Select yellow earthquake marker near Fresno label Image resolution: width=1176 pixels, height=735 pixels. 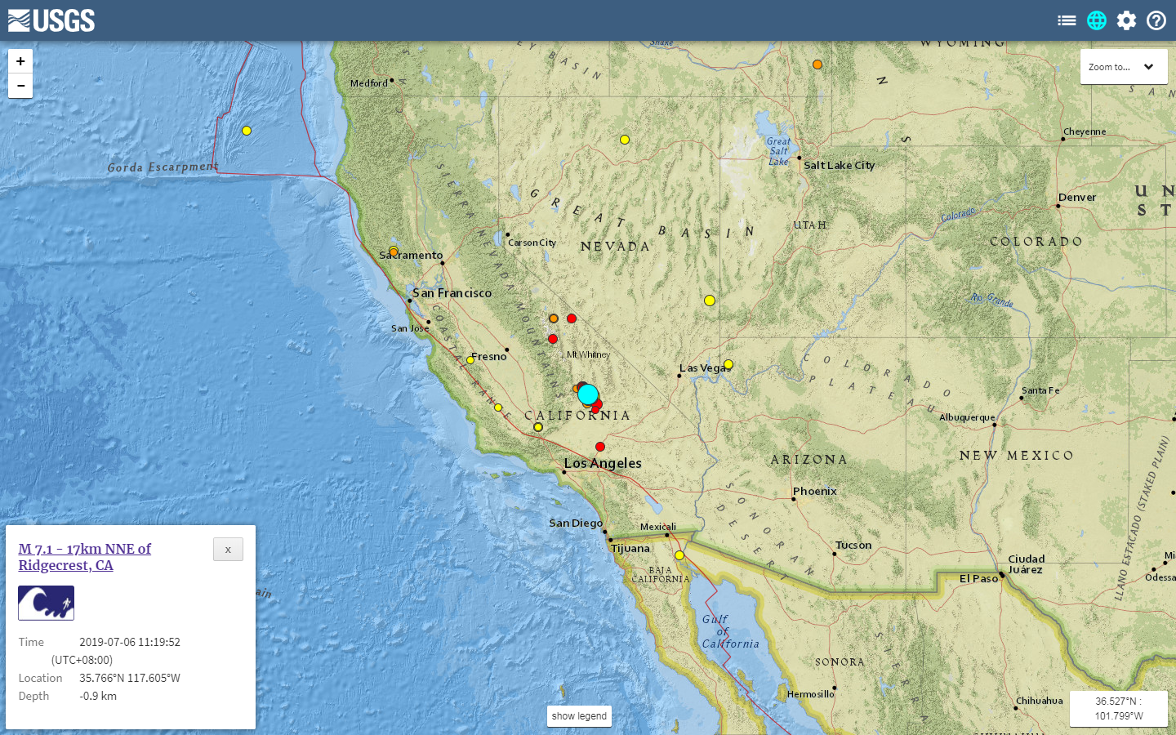coord(470,360)
